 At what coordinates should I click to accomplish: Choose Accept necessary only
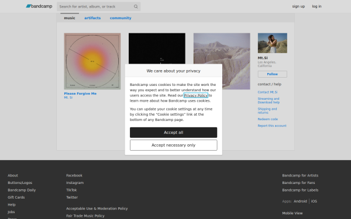point(174,145)
